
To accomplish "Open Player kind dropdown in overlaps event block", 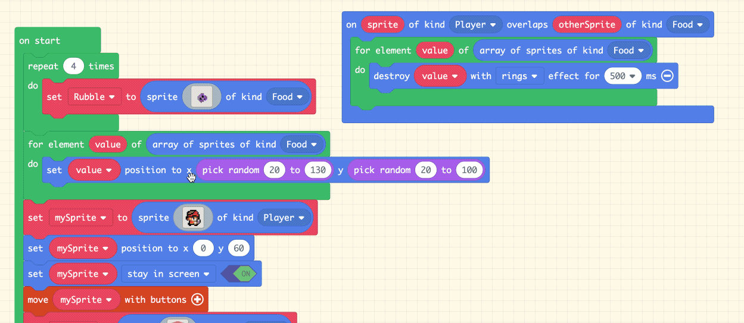I will (475, 24).
